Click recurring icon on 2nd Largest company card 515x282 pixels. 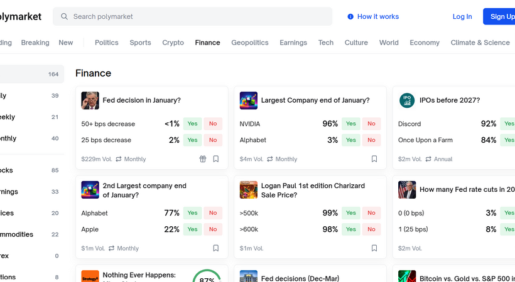click(x=112, y=248)
